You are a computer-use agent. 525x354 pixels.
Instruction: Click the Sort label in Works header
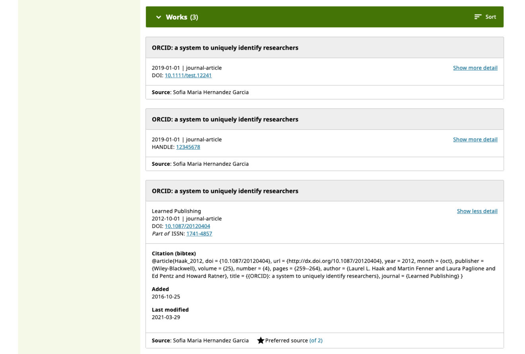pyautogui.click(x=491, y=17)
